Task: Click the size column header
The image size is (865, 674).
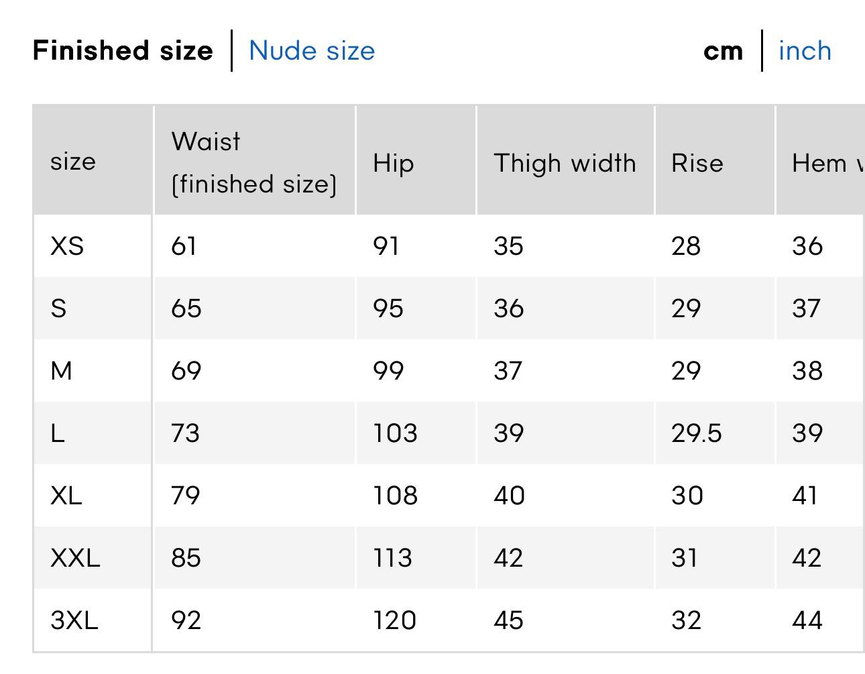Action: click(73, 162)
